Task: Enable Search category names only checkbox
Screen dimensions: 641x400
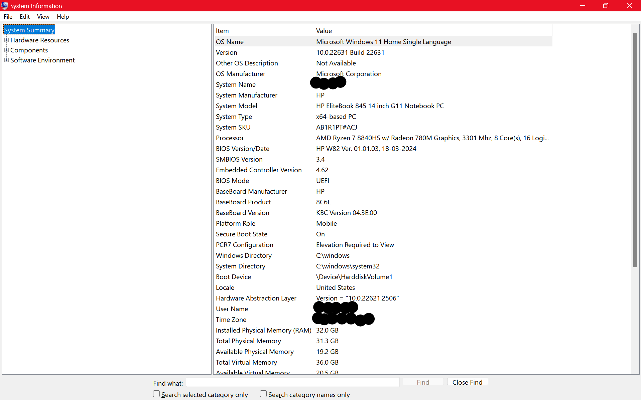Action: click(x=263, y=394)
